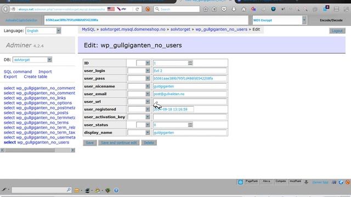Click the browser Search box
The height and width of the screenshot is (197, 351).
[177, 9]
